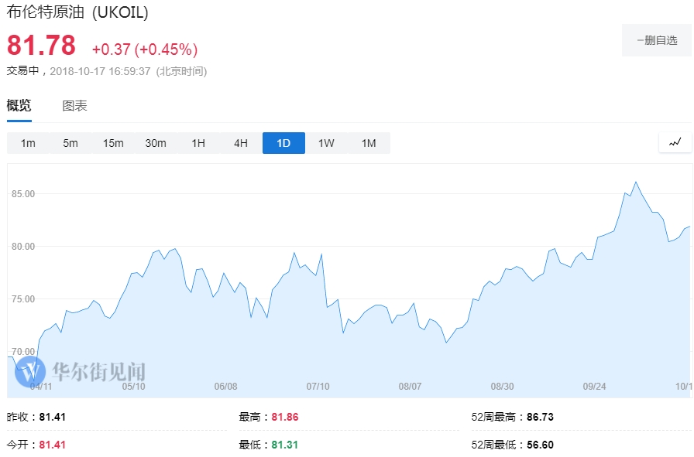
Task: Switch chart to 5m interval
Action: (70, 143)
